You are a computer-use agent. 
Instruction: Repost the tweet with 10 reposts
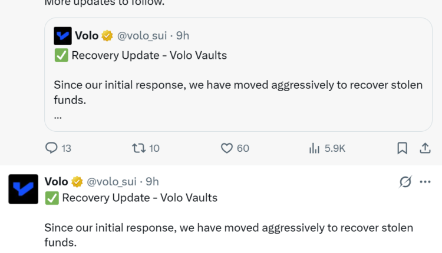[x=138, y=148]
